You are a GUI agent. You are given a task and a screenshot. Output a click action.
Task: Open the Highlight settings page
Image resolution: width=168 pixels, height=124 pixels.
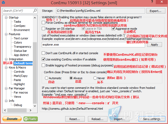click(x=19, y=84)
